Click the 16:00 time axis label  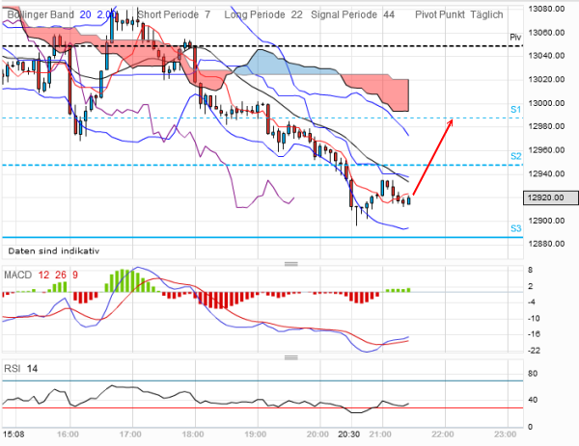tap(68, 434)
